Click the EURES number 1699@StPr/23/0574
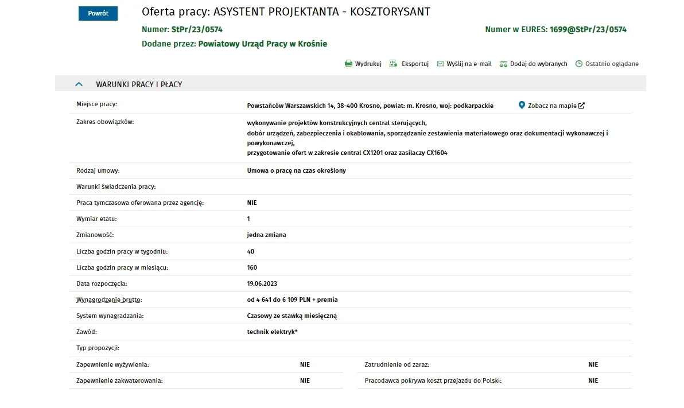The height and width of the screenshot is (408, 684). pos(588,30)
